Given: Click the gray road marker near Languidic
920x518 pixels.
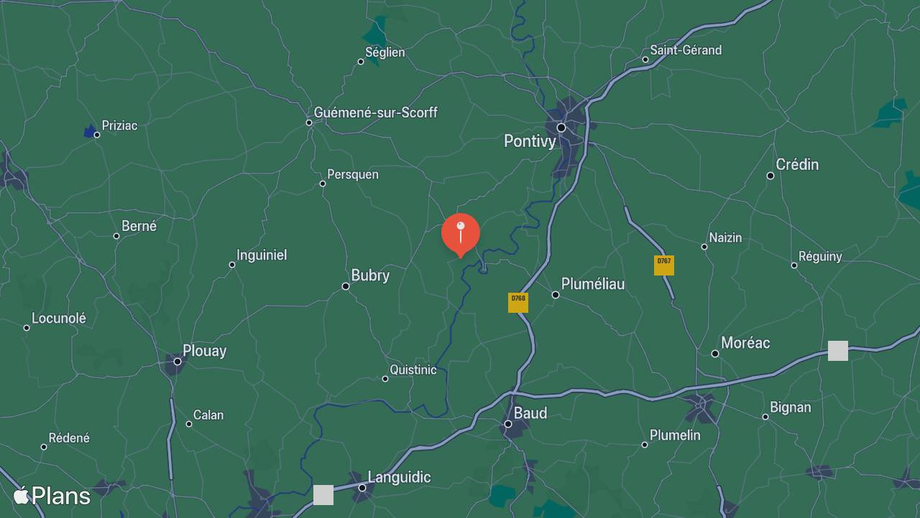Looking at the screenshot, I should (323, 495).
